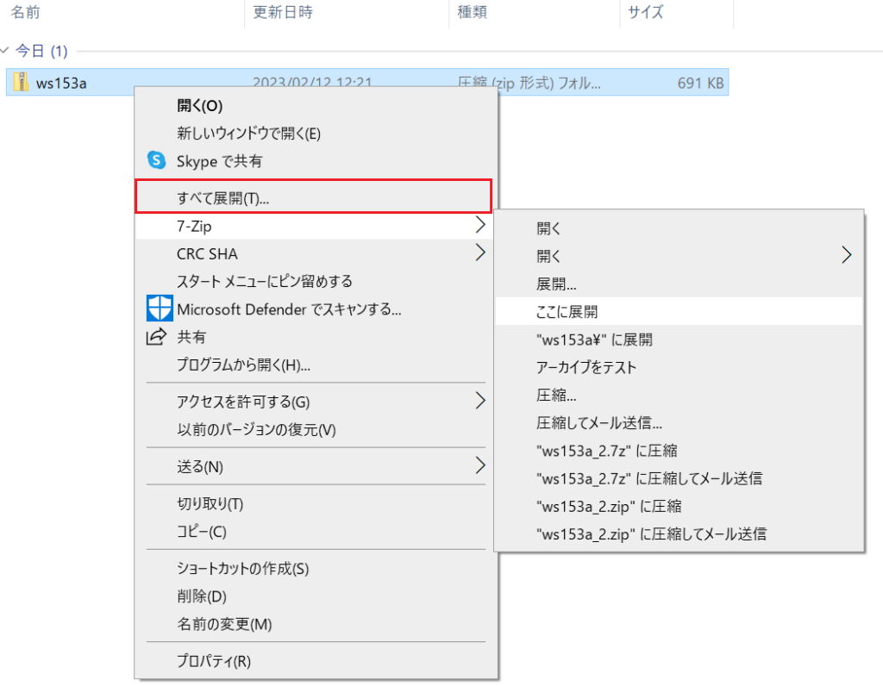Click the share arrow icon beside 共有
The height and width of the screenshot is (686, 883).
click(156, 337)
